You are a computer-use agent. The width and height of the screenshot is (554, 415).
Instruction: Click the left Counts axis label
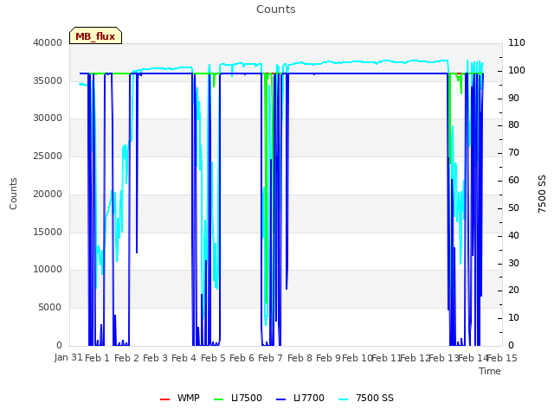(x=13, y=194)
